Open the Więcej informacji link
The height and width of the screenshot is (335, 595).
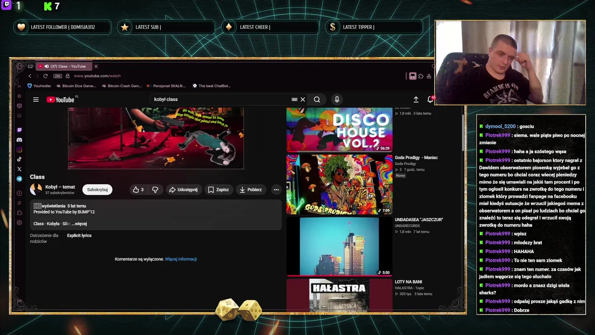tap(181, 259)
